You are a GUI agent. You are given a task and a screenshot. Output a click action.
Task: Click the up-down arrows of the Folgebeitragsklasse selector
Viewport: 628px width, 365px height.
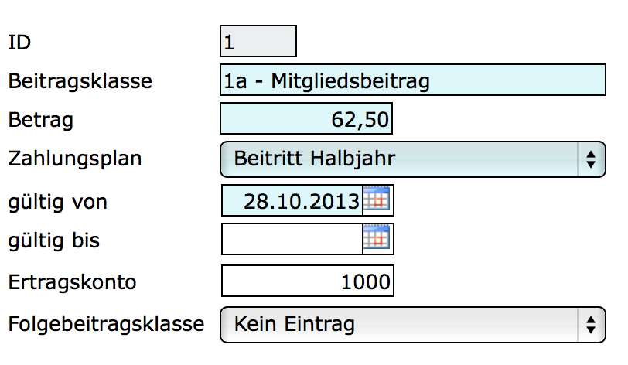point(591,323)
